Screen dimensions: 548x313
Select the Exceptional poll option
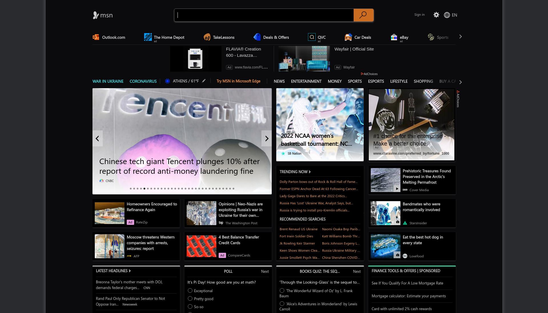(190, 290)
